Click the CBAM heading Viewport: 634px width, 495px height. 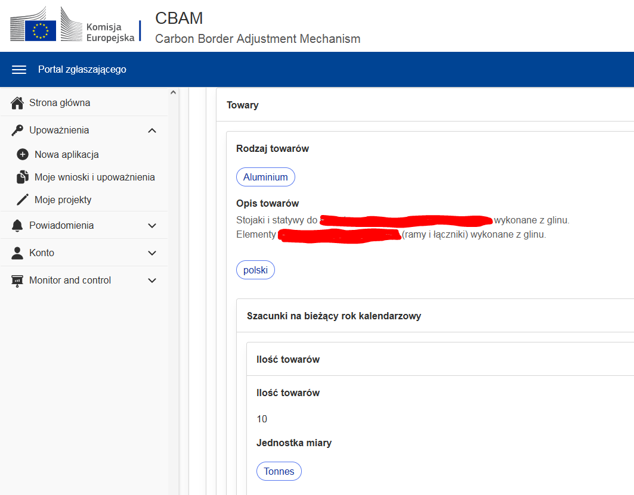click(x=179, y=18)
